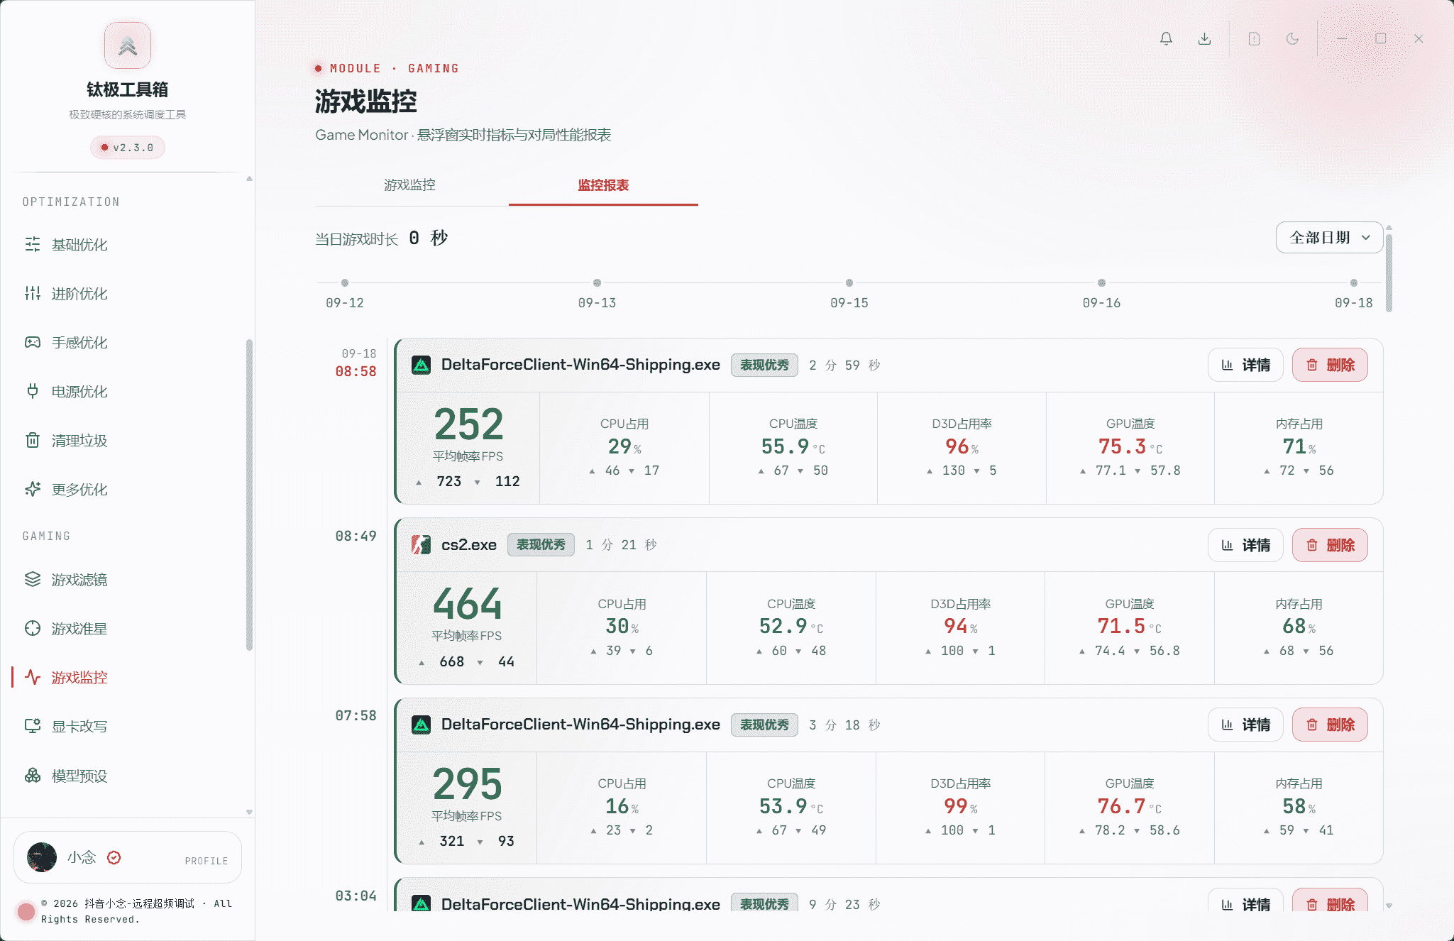The height and width of the screenshot is (941, 1454).
Task: Delete the 08:58 DeltaForce session
Action: tap(1330, 365)
